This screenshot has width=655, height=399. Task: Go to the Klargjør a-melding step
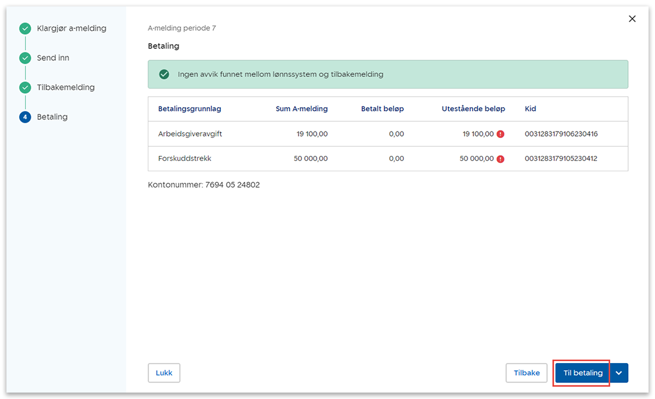tap(71, 28)
